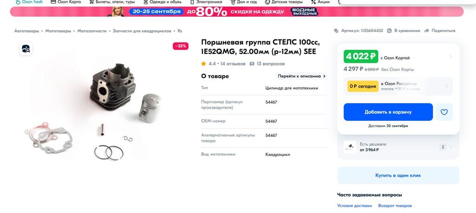Open the 13 вопросов questions icon link
Screen dimensions: 476x213
252,64
